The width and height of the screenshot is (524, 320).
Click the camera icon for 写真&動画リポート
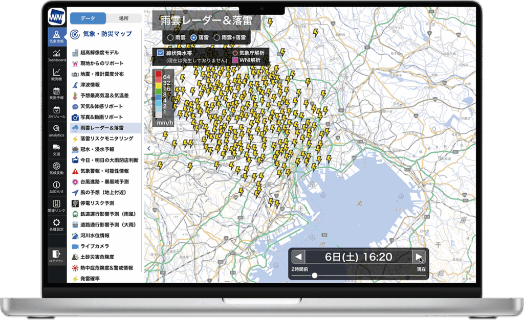(x=75, y=117)
